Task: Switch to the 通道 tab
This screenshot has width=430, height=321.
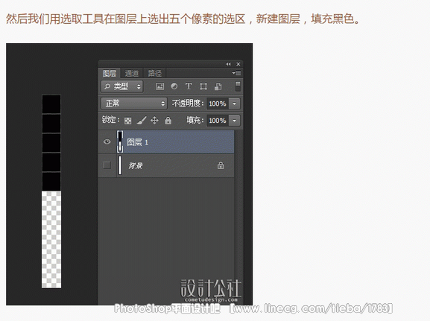Action: tap(132, 73)
